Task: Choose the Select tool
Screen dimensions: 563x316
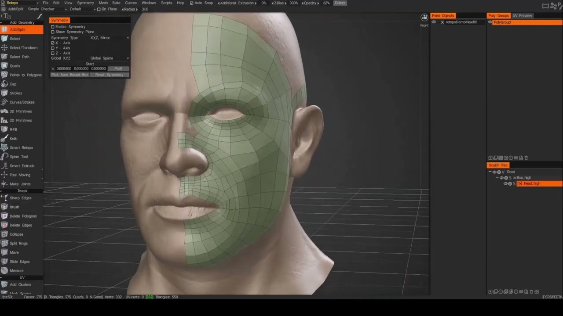Action: [x=22, y=39]
